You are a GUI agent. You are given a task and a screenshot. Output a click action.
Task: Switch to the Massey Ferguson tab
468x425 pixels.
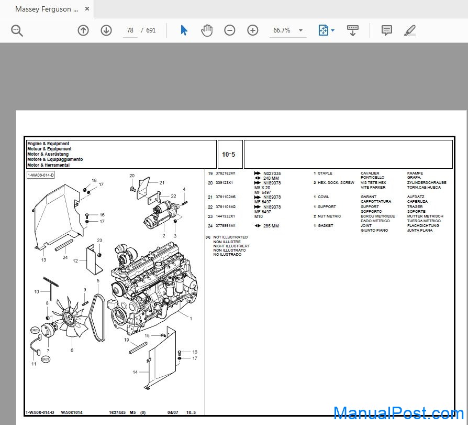(47, 9)
